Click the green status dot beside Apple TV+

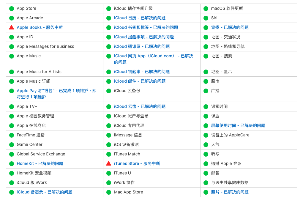(12, 106)
